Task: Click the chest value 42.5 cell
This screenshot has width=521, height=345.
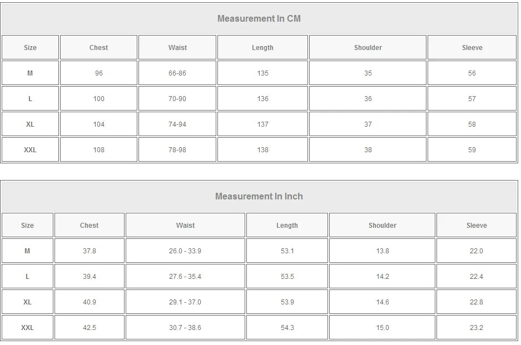Action: coord(90,328)
